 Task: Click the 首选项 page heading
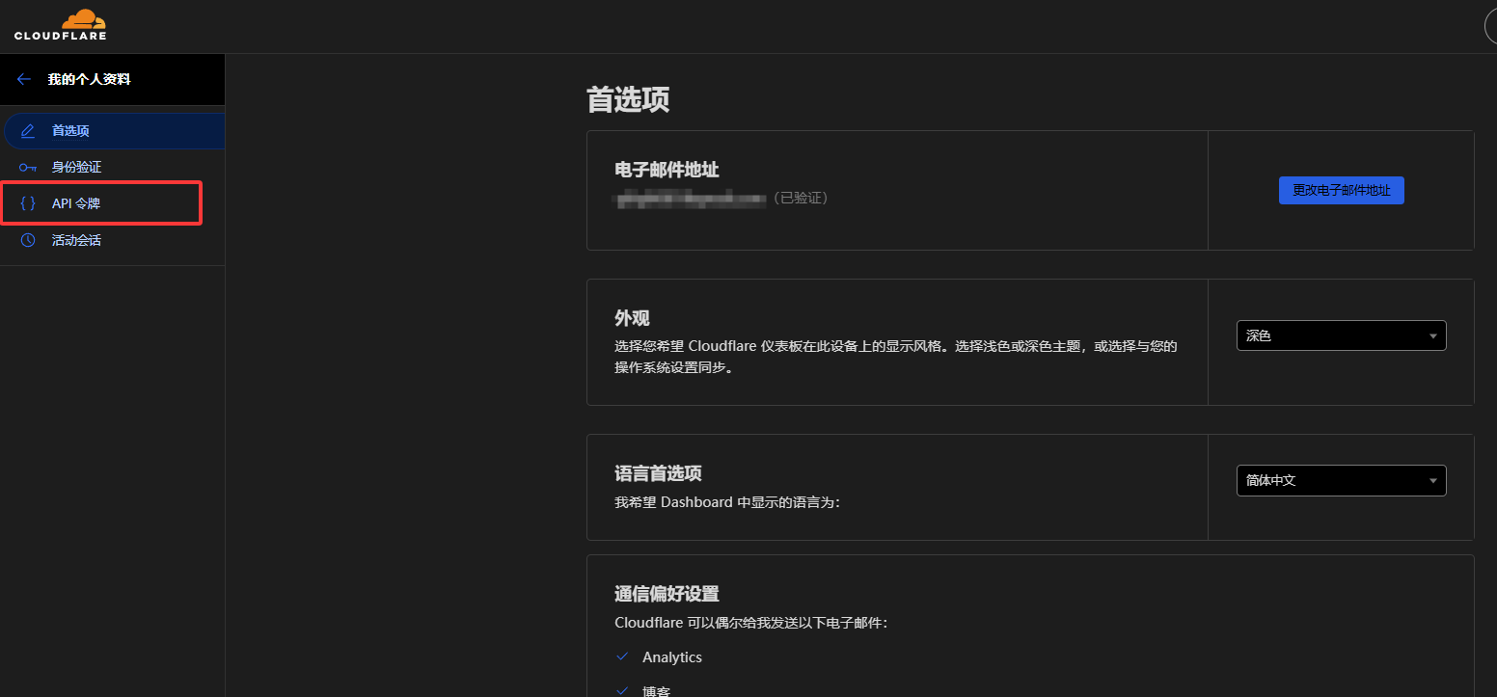[628, 99]
